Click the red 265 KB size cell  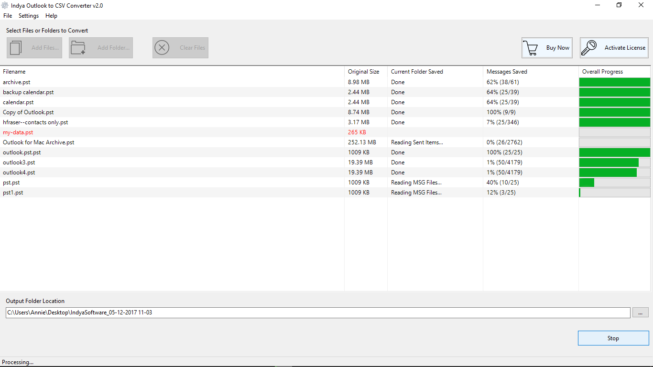coord(357,132)
